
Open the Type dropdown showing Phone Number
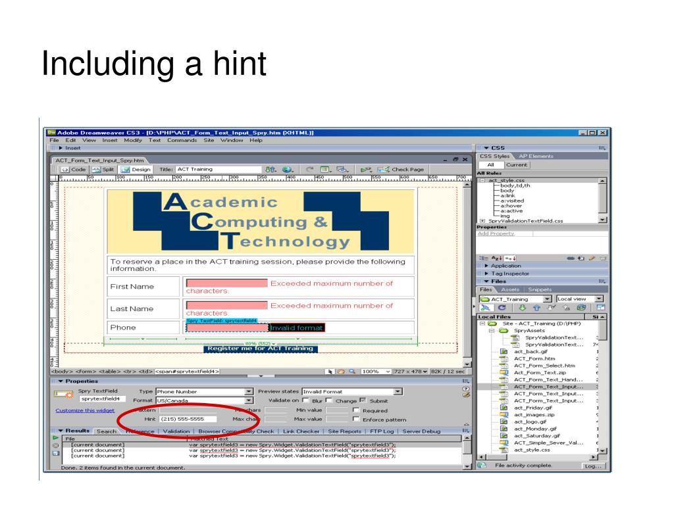click(204, 392)
